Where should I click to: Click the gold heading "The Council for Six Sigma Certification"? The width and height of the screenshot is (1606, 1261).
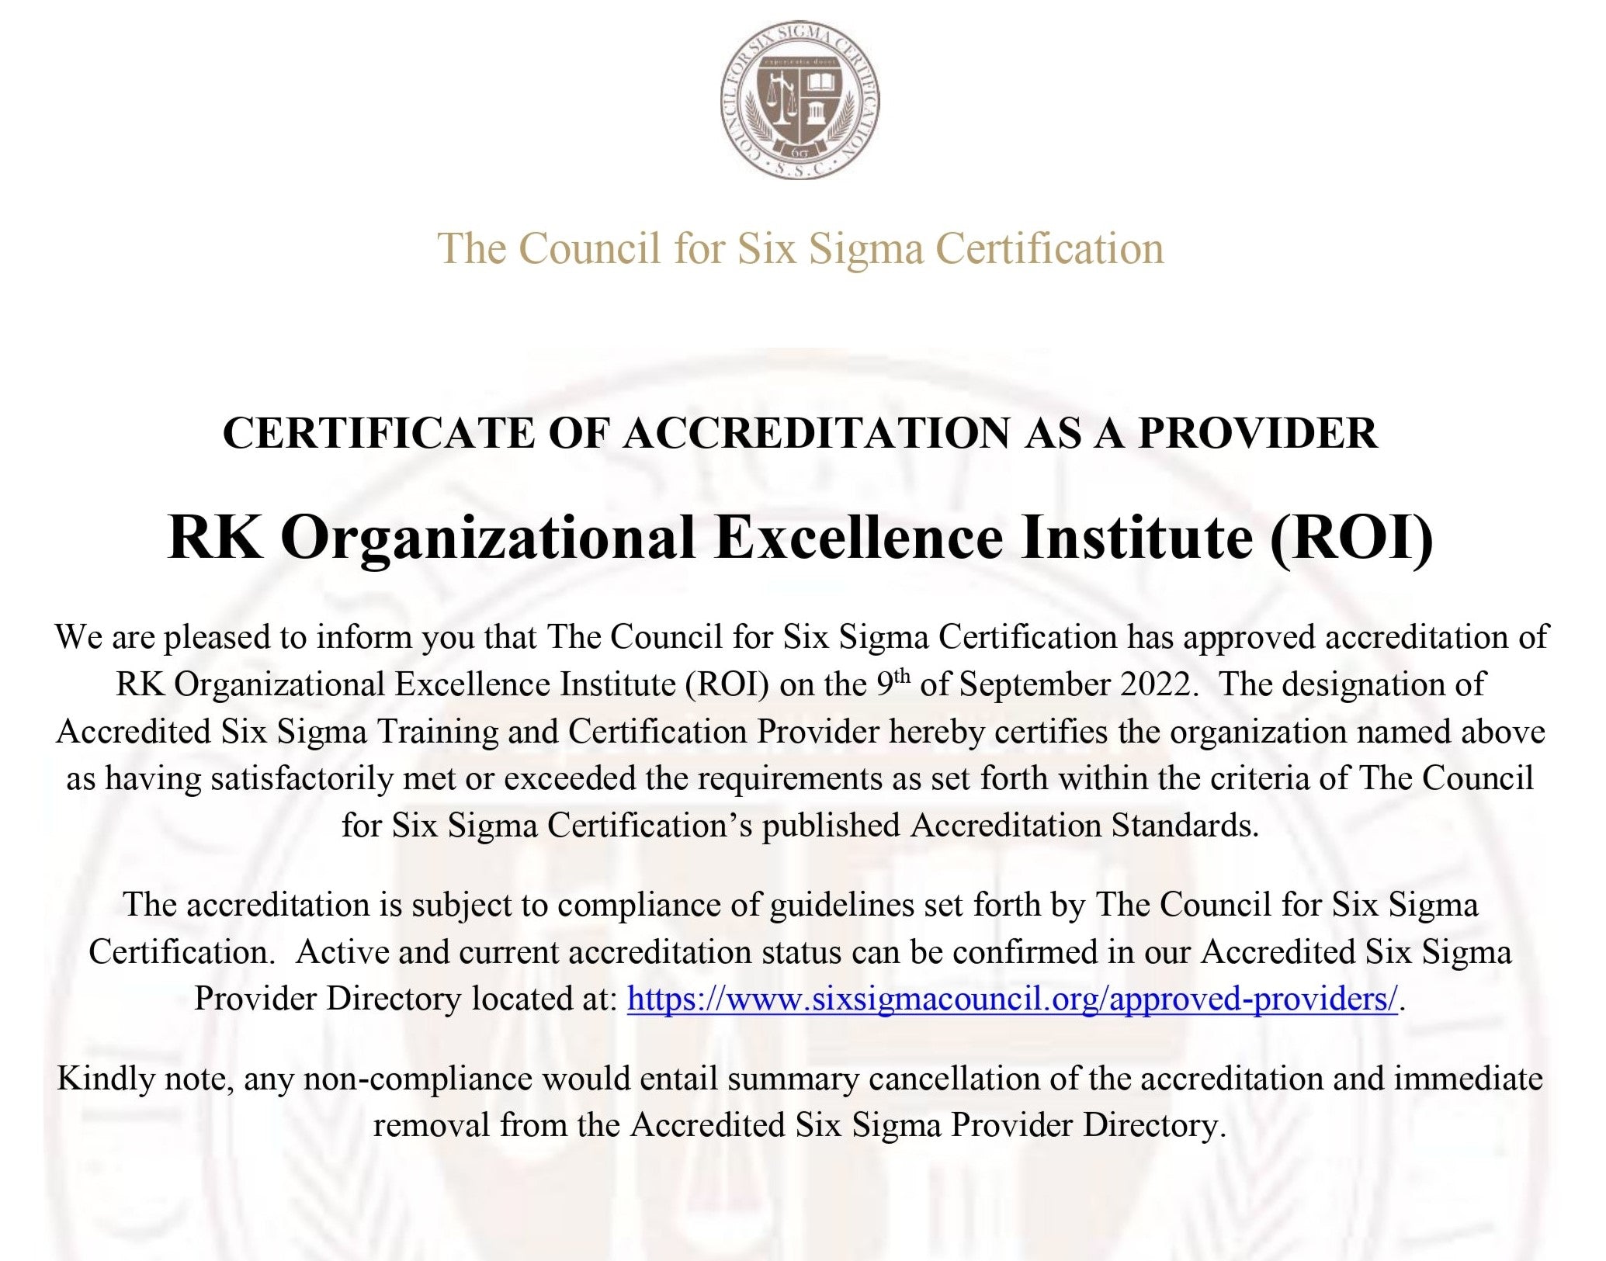coord(801,248)
